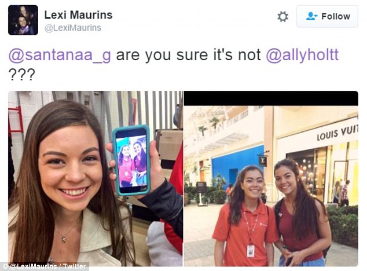Click the ID badge on orange shirt
Viewport: 367px width, 271px height.
[251, 251]
